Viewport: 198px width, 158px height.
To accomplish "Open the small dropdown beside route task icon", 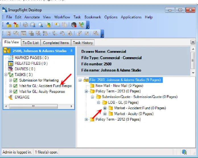I will coord(49,33).
